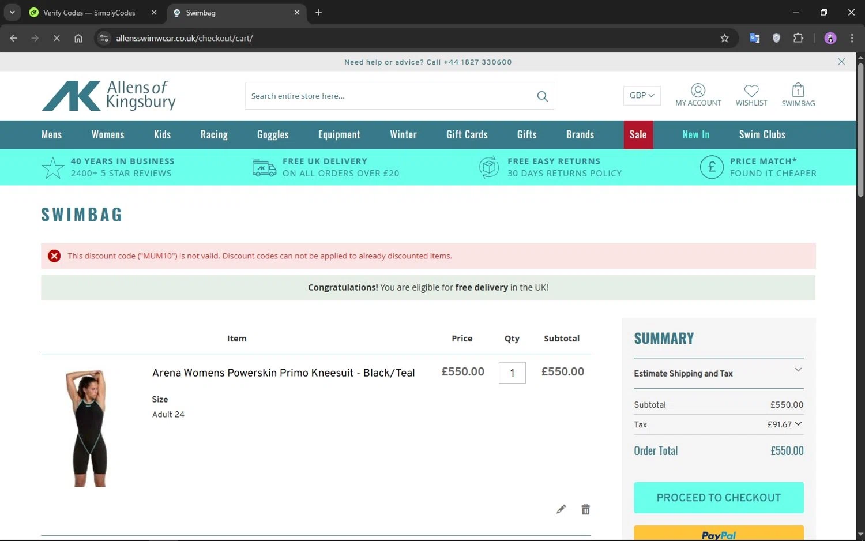Screen dimensions: 865x541
Task: Open the Google Translate icon
Action: [x=754, y=38]
